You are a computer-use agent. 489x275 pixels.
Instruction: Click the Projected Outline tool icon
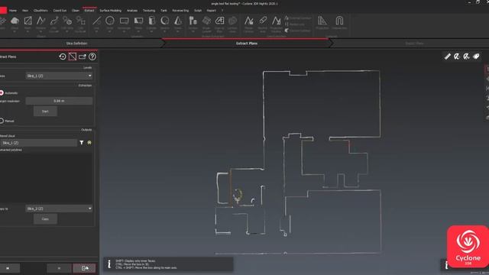coord(276,21)
